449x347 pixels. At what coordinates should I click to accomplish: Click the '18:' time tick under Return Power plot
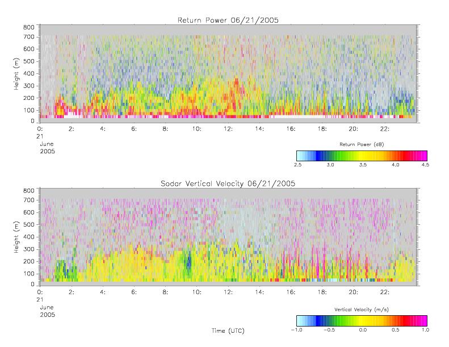point(322,129)
